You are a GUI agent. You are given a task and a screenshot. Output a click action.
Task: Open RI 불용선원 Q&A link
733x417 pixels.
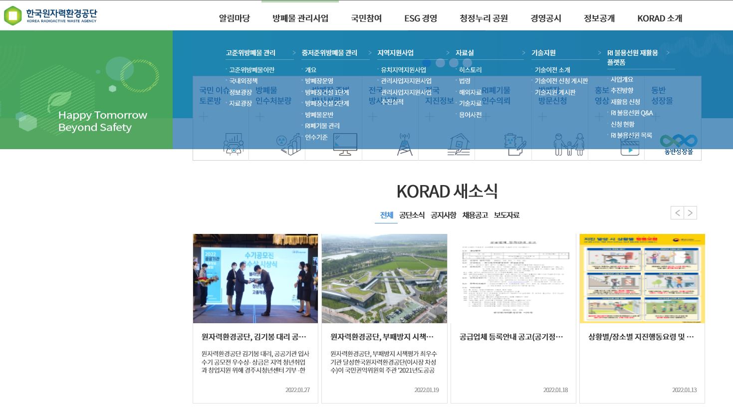point(632,113)
